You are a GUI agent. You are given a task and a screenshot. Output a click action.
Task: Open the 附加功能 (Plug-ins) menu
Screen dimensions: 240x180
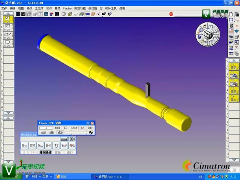point(80,8)
